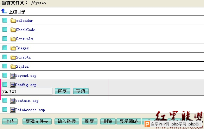Screen dimensions: 204x129
Task: Click the 删除 delete button
Action: coord(108,122)
